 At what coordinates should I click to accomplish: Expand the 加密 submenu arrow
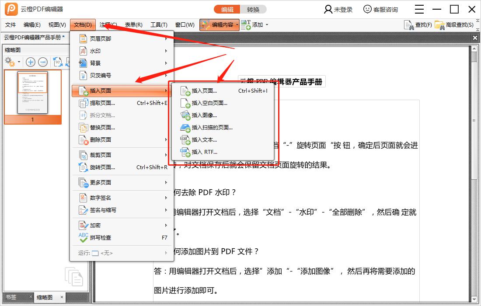tap(166, 225)
